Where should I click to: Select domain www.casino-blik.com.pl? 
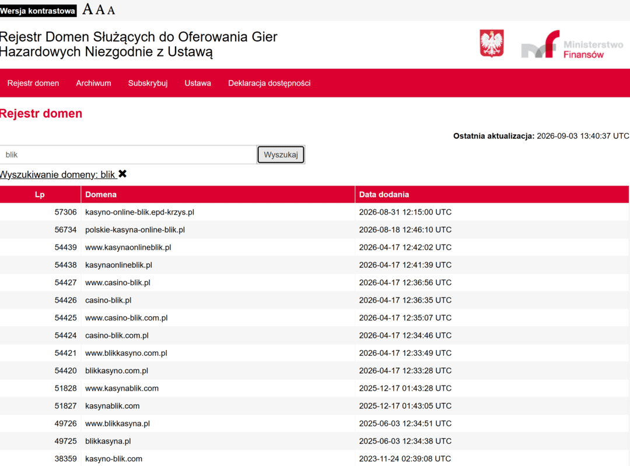click(126, 318)
